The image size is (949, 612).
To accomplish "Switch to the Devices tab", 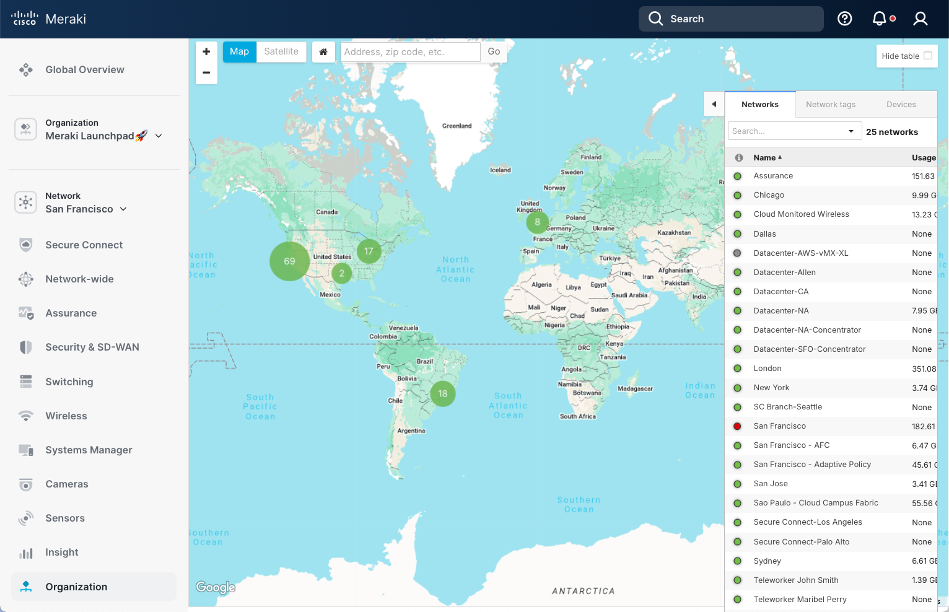I will coord(901,104).
